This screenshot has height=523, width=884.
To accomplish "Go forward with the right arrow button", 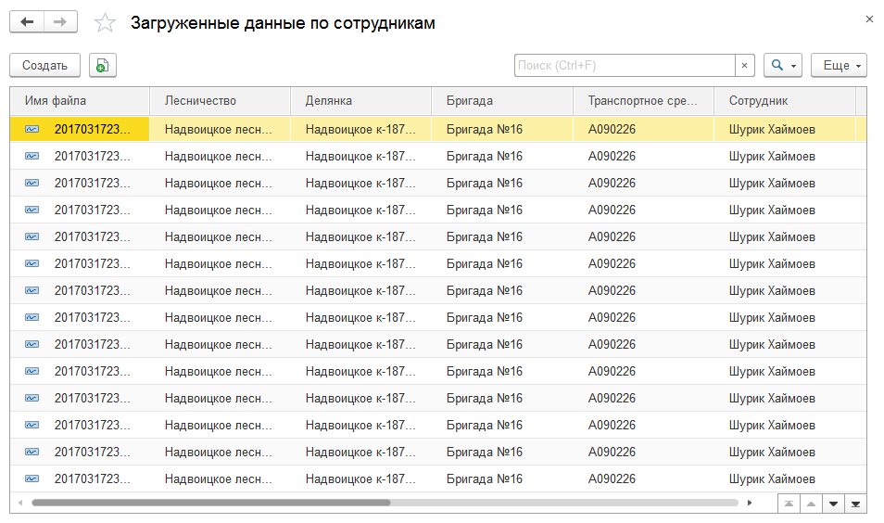I will pos(60,22).
